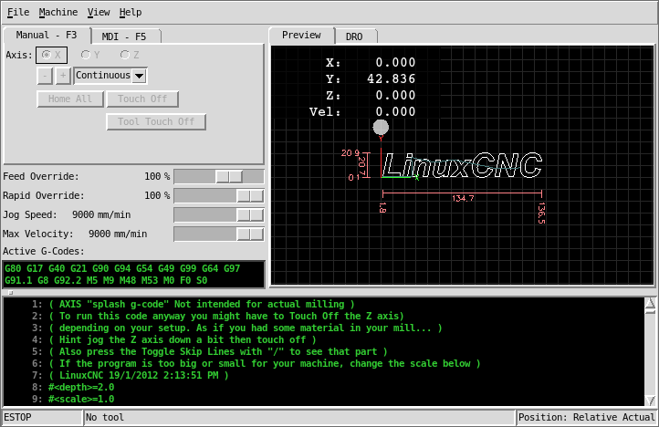Click the X position readout 0.000
This screenshot has height=427, width=659.
coord(395,63)
